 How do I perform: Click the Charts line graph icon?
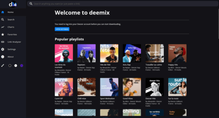tap(3, 27)
